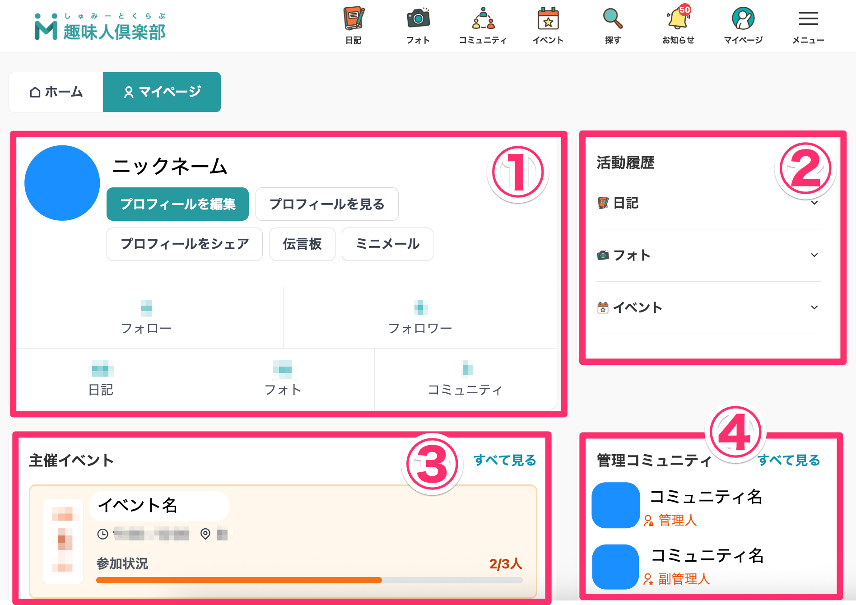Click the 参加状況 label
The image size is (856, 605).
pos(122,563)
